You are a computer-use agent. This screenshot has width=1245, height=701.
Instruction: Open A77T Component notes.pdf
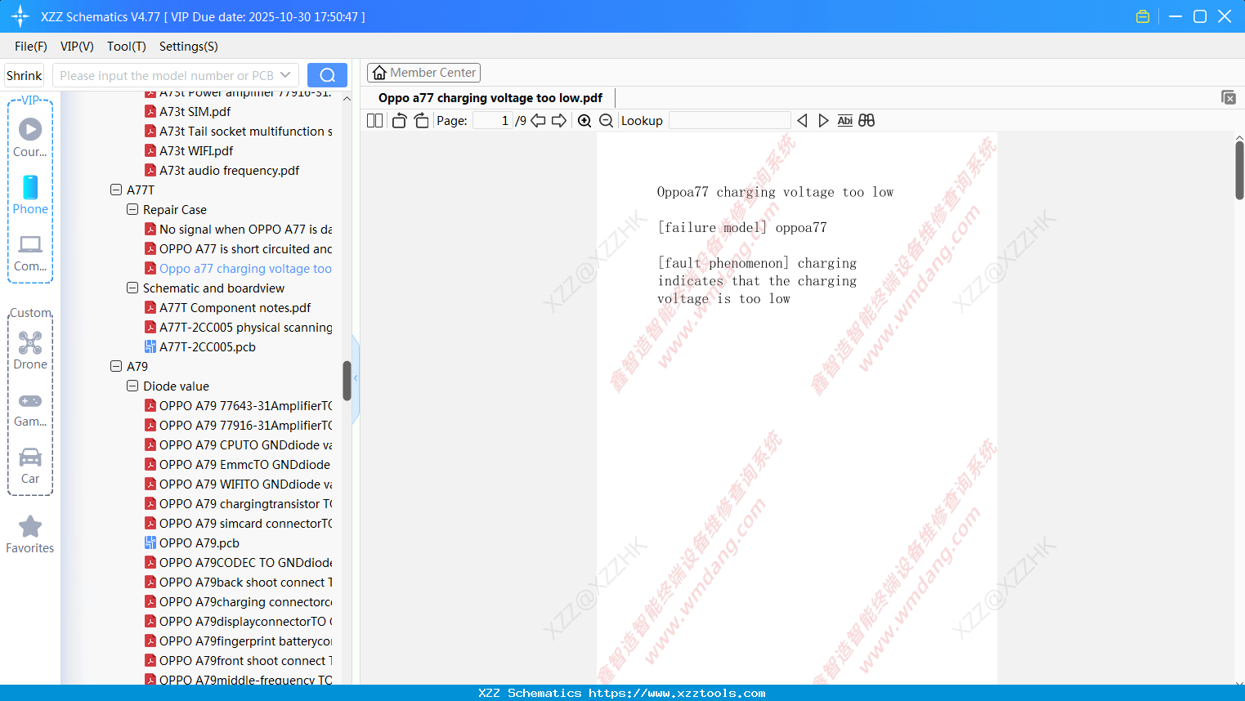[235, 308]
